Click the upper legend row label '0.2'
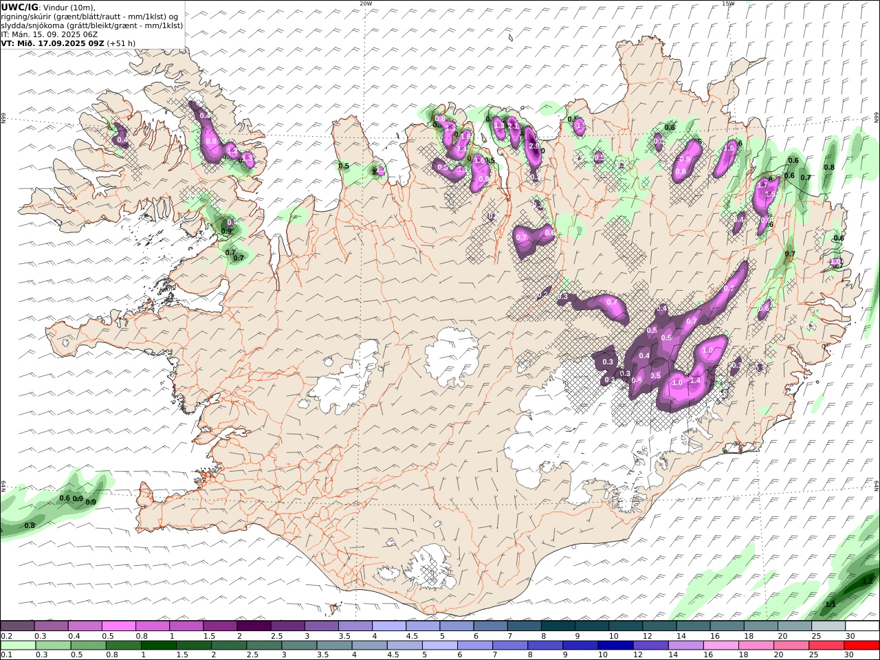 [6, 636]
